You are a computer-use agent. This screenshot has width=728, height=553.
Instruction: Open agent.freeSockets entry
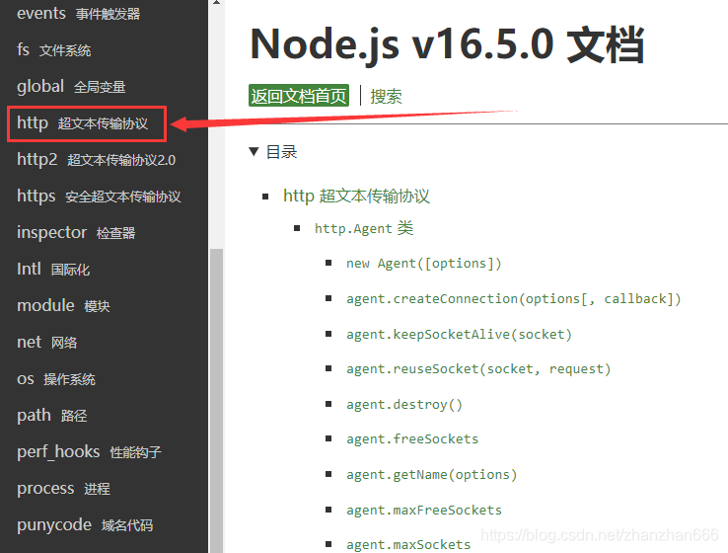(412, 439)
